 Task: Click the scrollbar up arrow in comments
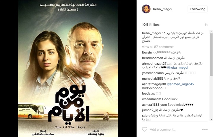click(x=211, y=32)
